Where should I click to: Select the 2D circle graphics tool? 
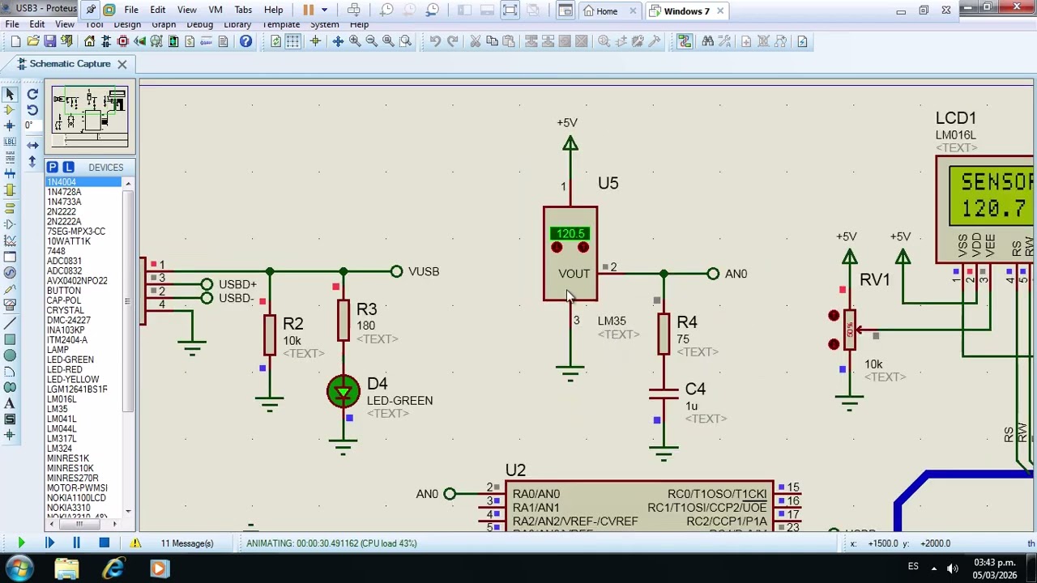click(x=10, y=355)
